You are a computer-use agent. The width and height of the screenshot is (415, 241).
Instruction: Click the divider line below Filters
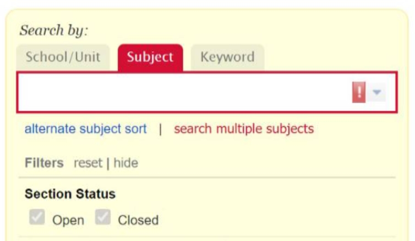tap(206, 177)
